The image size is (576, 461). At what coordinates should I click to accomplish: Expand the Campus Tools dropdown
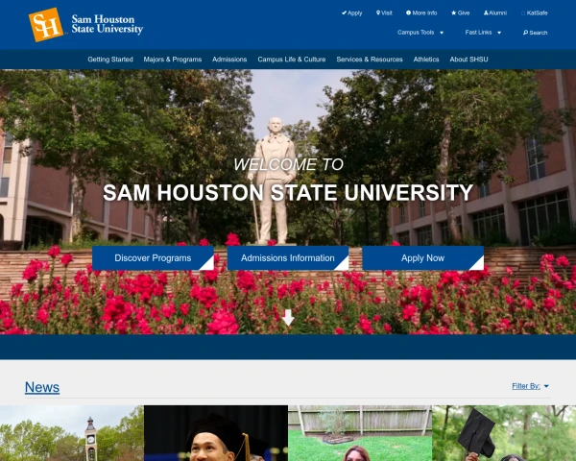[420, 33]
